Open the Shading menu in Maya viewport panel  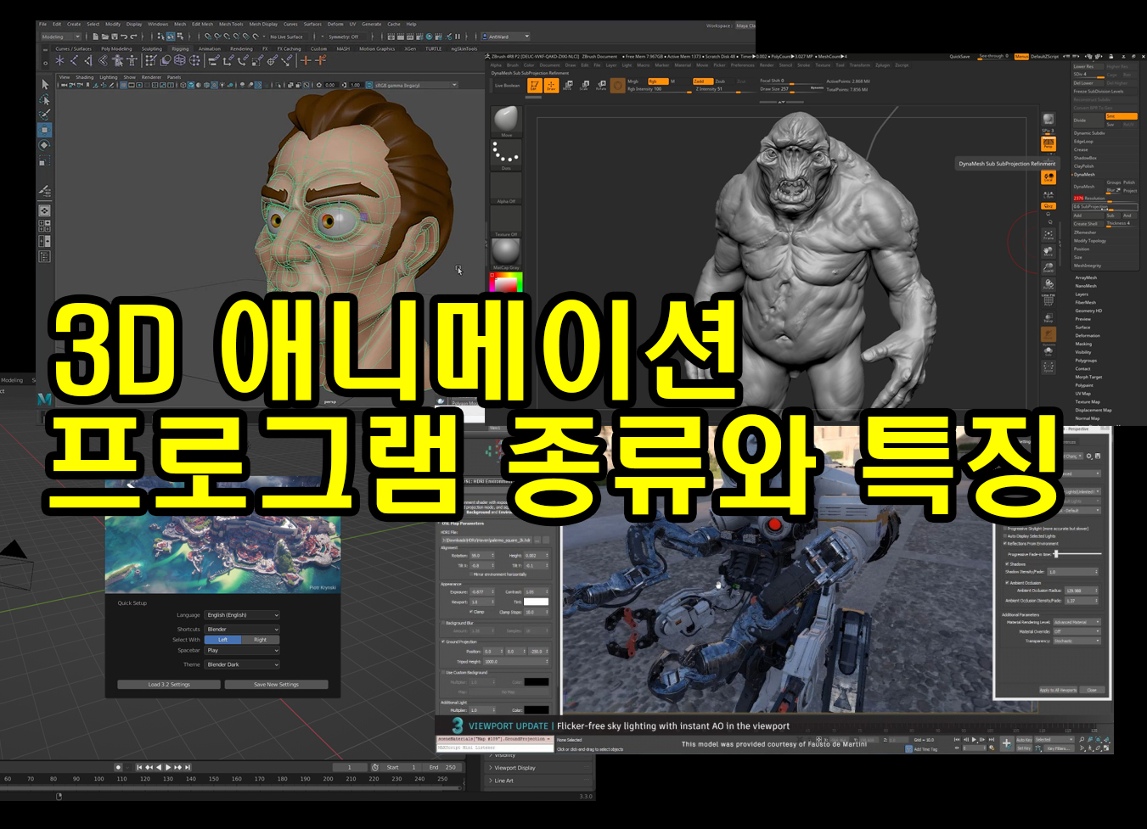tap(85, 77)
